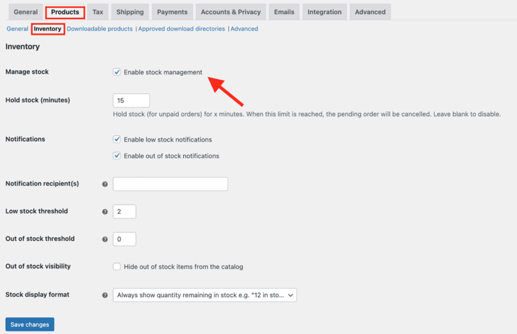Viewport: 517px width, 334px height.
Task: Click the Hold stock minutes field
Action: 132,101
